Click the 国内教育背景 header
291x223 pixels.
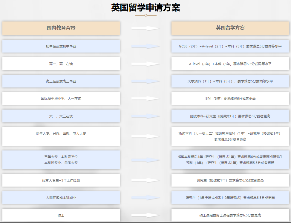pos(61,28)
